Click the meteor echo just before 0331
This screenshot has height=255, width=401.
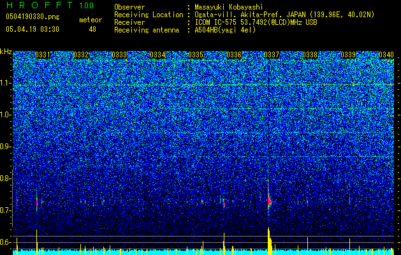pos(37,202)
